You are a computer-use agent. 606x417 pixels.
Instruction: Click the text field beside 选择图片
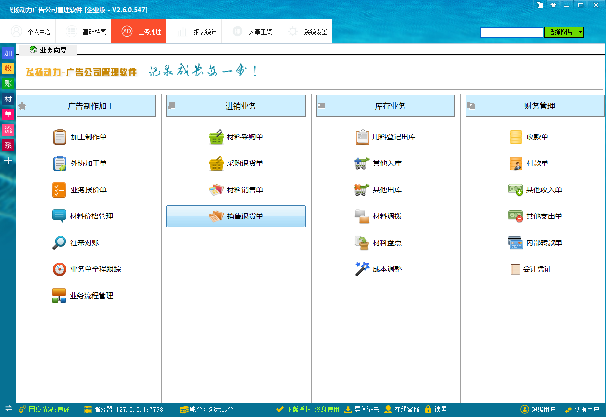pos(511,32)
